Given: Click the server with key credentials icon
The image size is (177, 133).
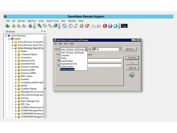Looking at the screenshot, I should [x=82, y=26].
